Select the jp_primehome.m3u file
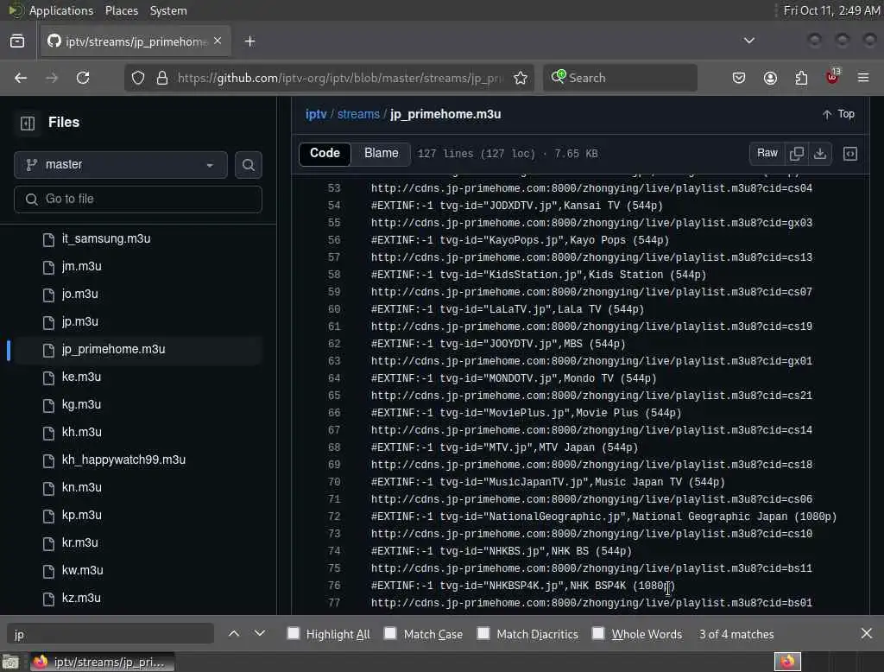 pyautogui.click(x=113, y=349)
